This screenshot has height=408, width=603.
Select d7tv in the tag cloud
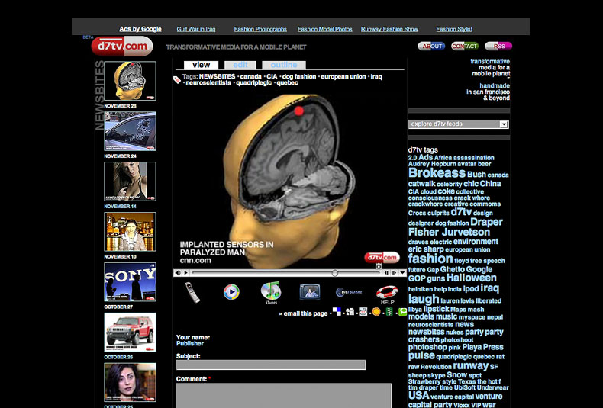(x=461, y=212)
